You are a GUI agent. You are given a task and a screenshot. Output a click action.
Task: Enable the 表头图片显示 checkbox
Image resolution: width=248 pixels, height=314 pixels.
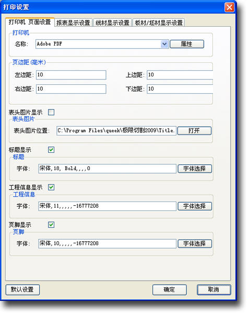[51, 113]
